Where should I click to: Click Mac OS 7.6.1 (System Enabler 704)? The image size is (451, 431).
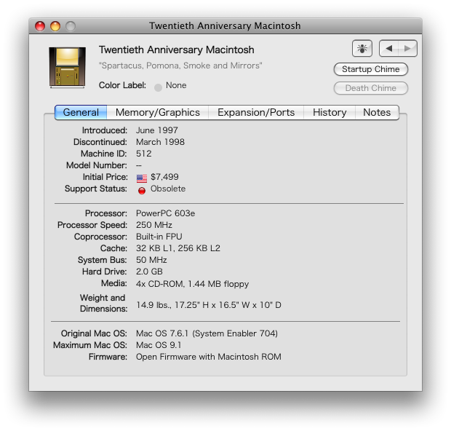click(x=207, y=333)
